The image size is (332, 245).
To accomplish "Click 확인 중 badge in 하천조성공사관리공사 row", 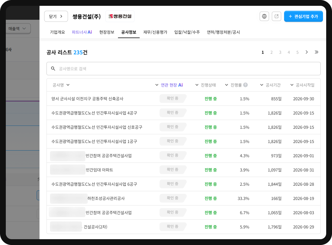I will click(173, 198).
